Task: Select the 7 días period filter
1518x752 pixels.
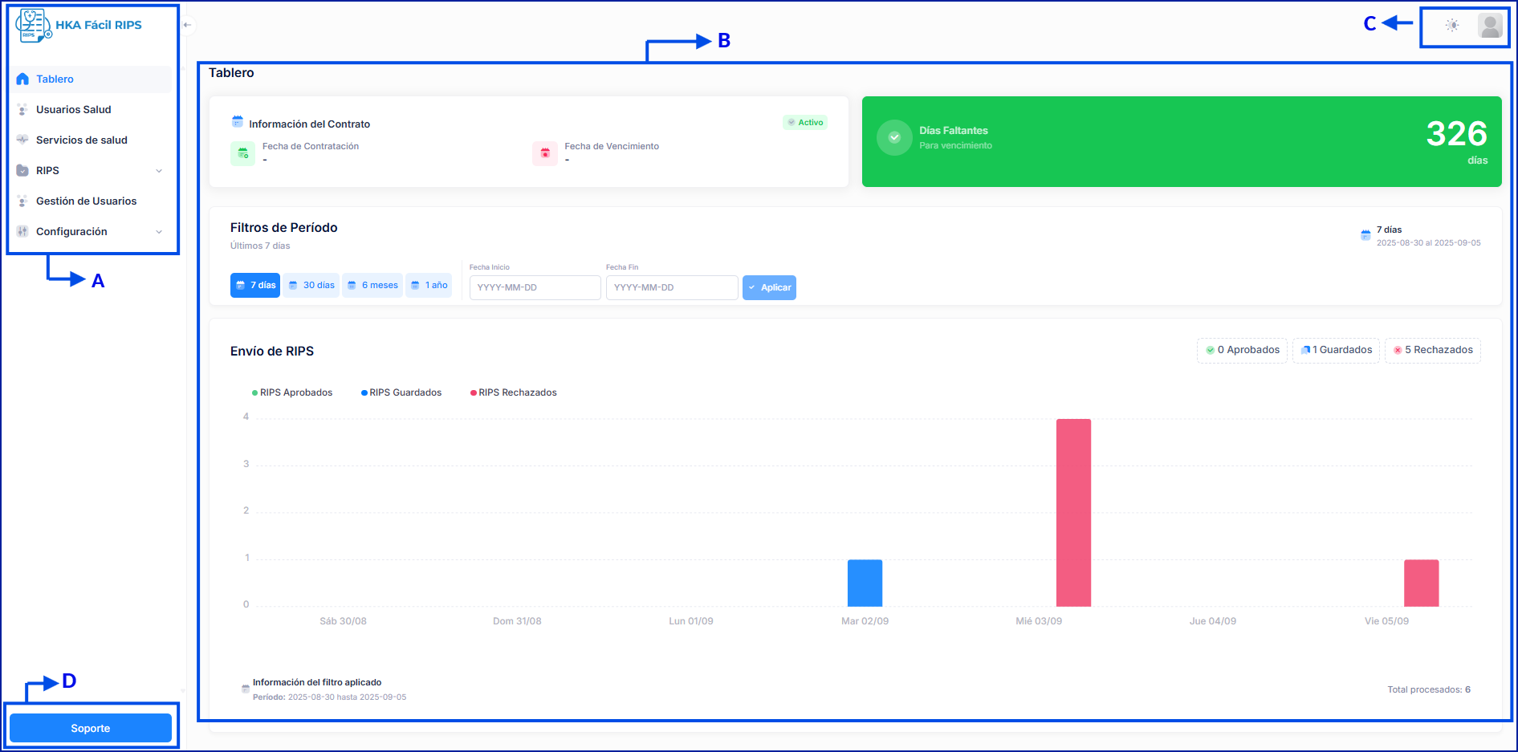Action: 255,286
